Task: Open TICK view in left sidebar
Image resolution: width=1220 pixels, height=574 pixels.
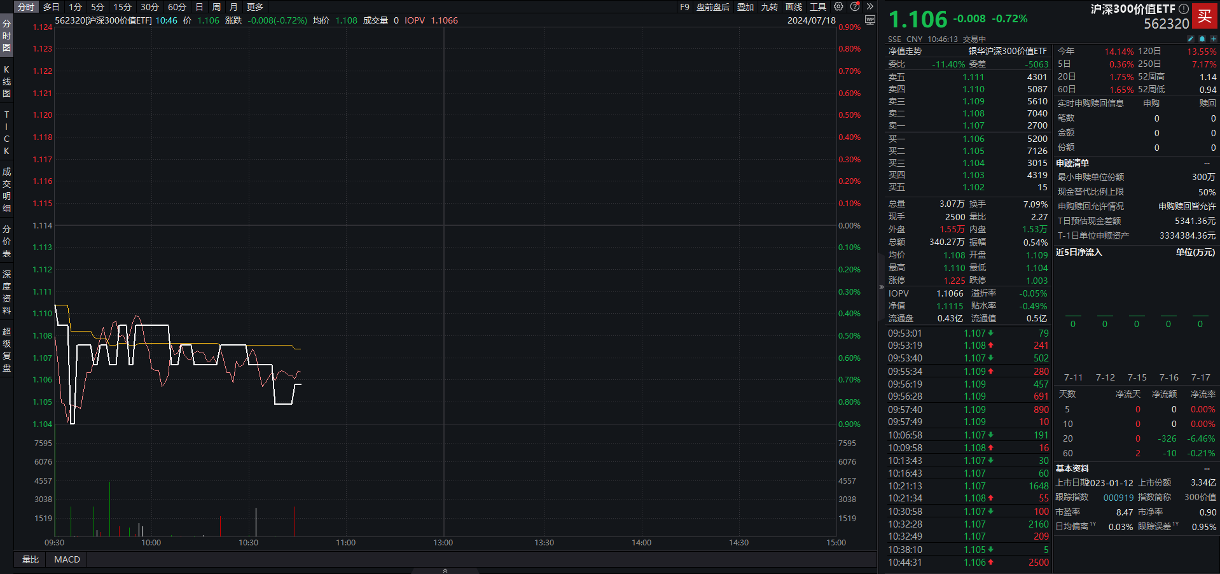Action: coord(6,132)
